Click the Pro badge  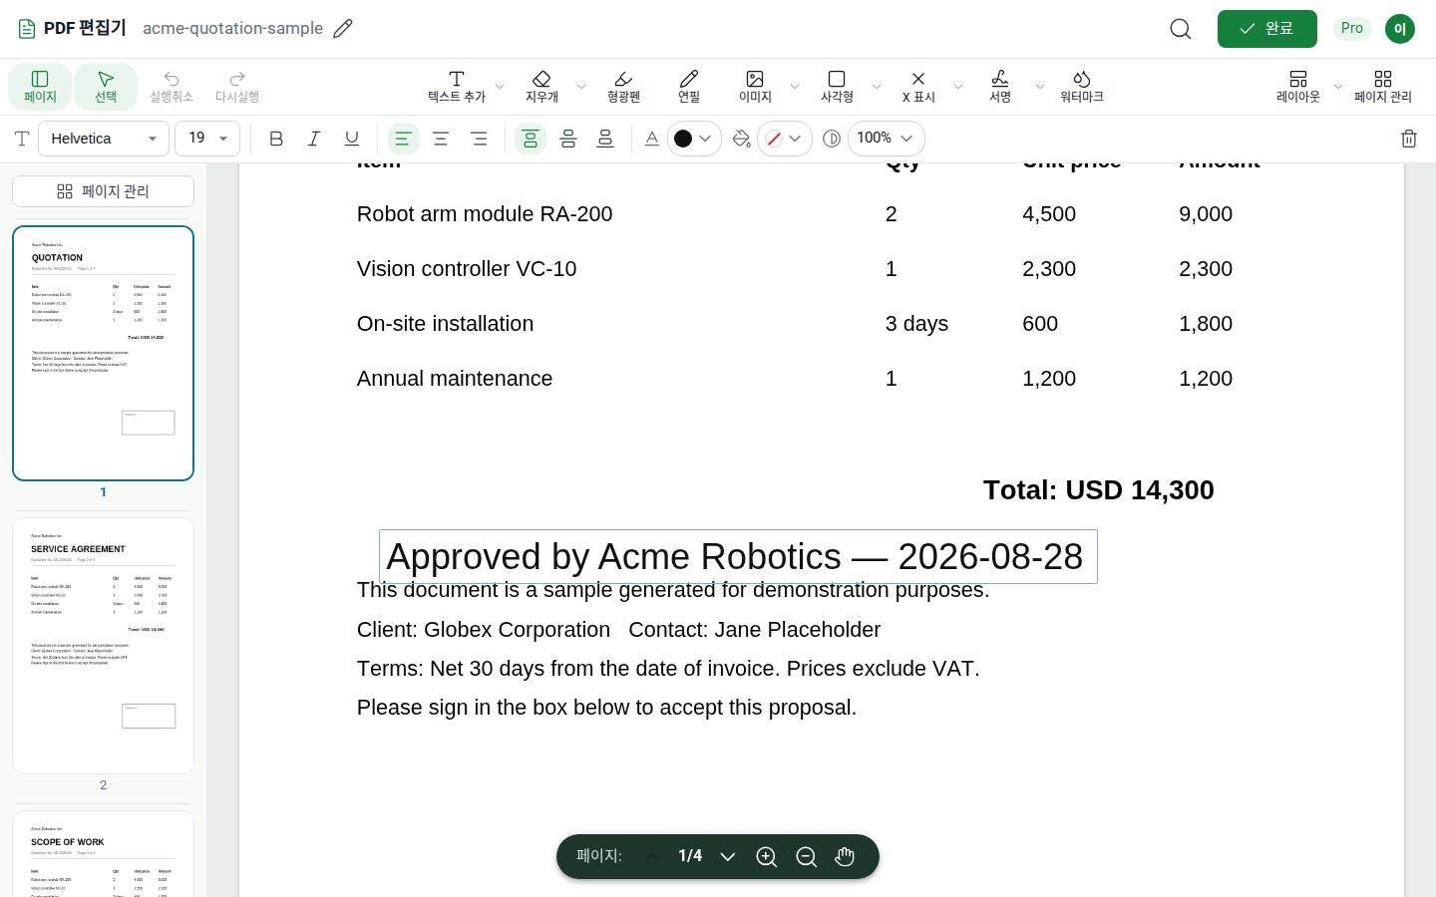(1352, 29)
